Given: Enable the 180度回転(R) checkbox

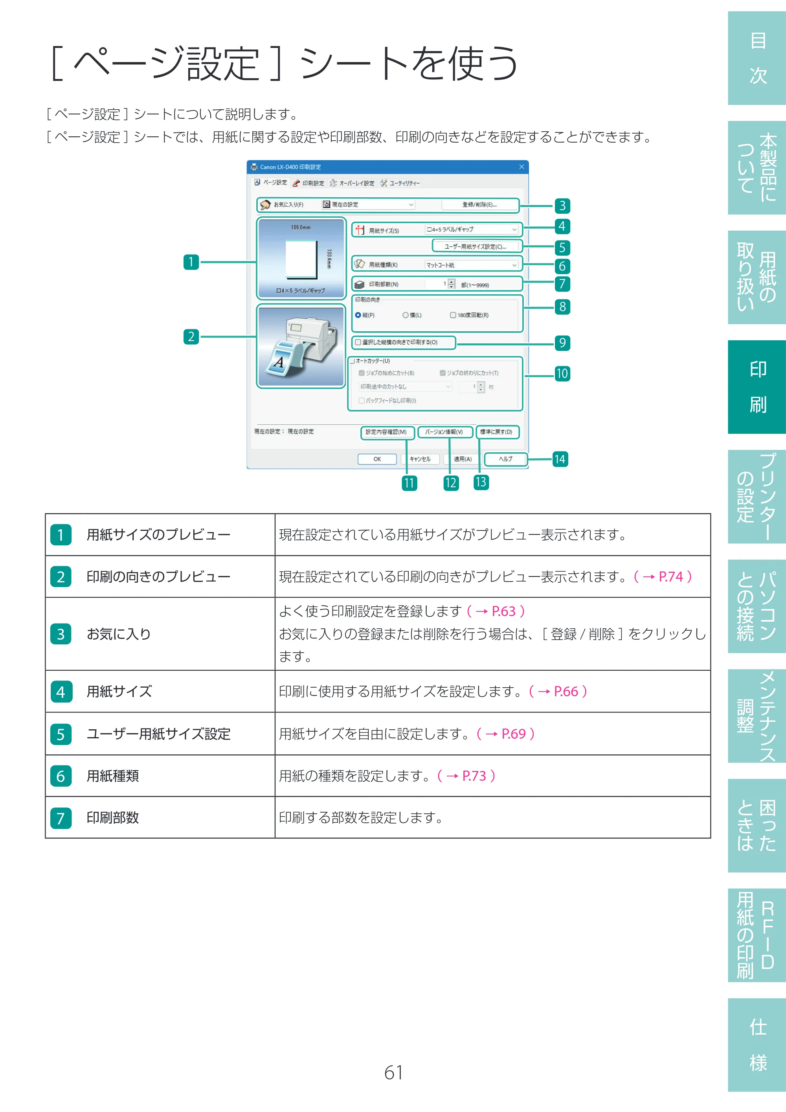Looking at the screenshot, I should click(x=453, y=315).
